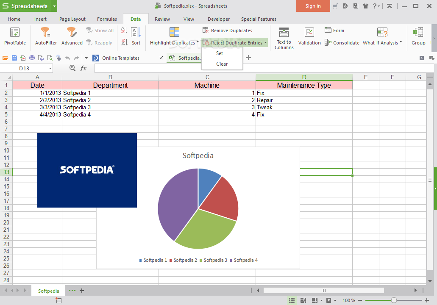Enable AutoFilter on the data
437x305 pixels.
[46, 36]
